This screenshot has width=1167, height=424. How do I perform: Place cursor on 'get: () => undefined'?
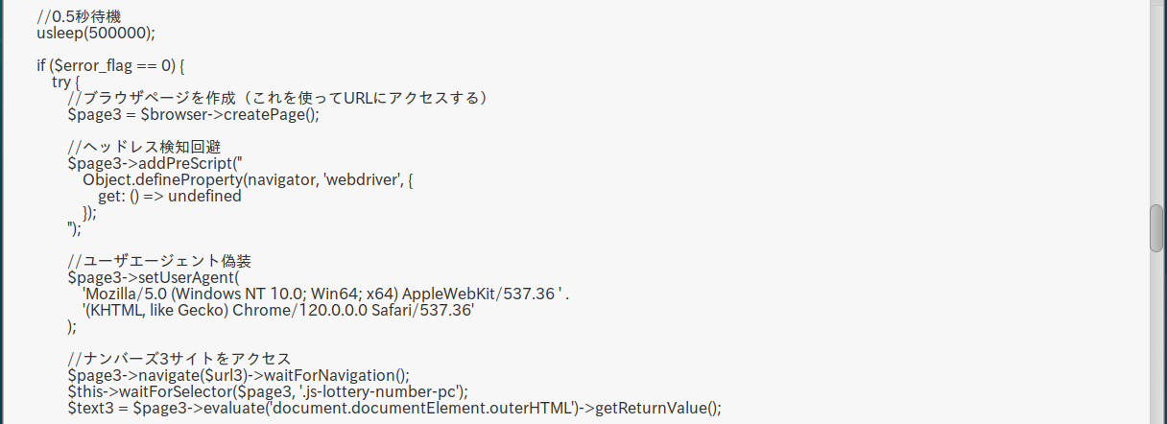tap(169, 196)
